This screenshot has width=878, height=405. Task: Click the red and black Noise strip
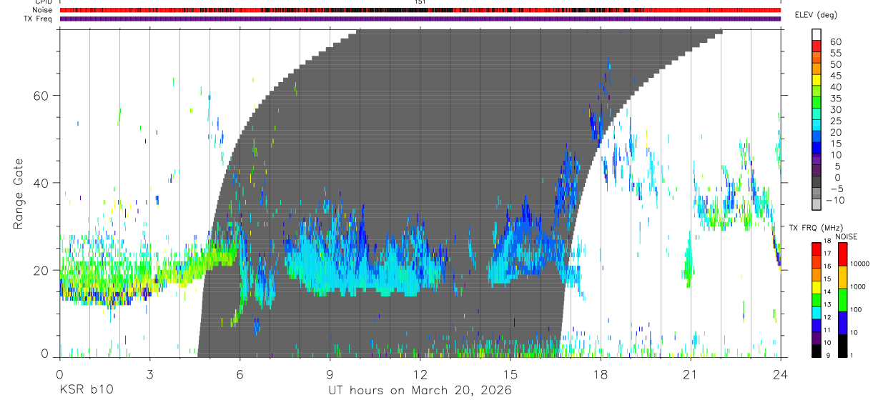[420, 10]
